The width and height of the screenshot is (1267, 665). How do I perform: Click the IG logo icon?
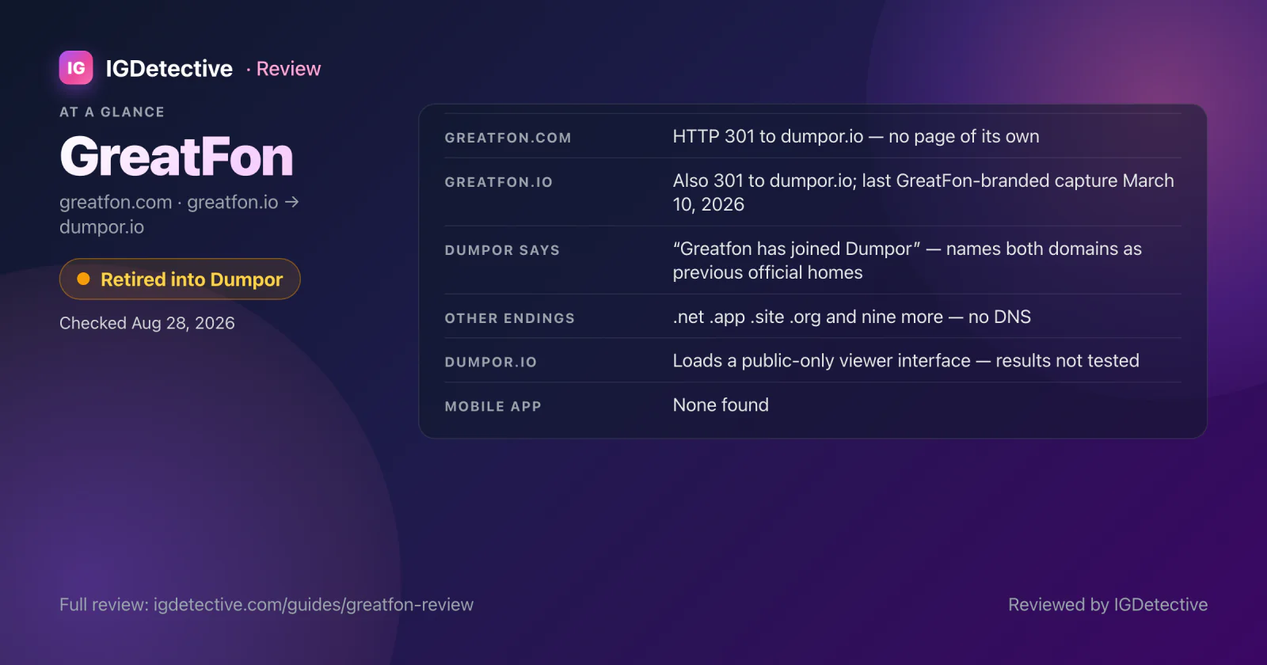[x=76, y=68]
